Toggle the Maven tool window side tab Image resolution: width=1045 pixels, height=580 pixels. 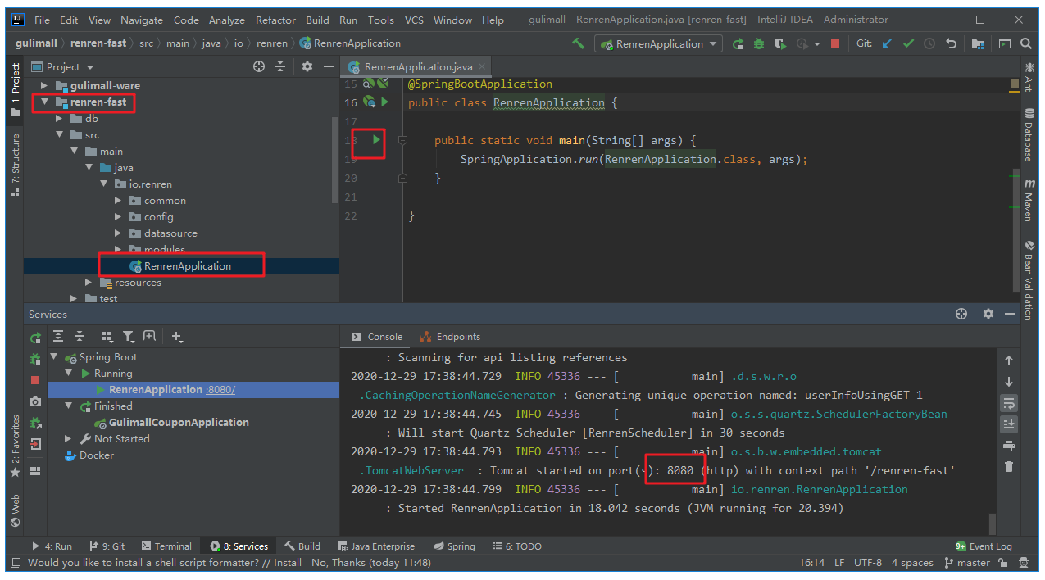pyautogui.click(x=1029, y=201)
